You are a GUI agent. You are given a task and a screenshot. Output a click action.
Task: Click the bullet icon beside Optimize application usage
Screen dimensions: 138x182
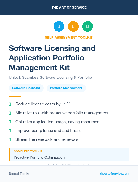(x=10, y=122)
